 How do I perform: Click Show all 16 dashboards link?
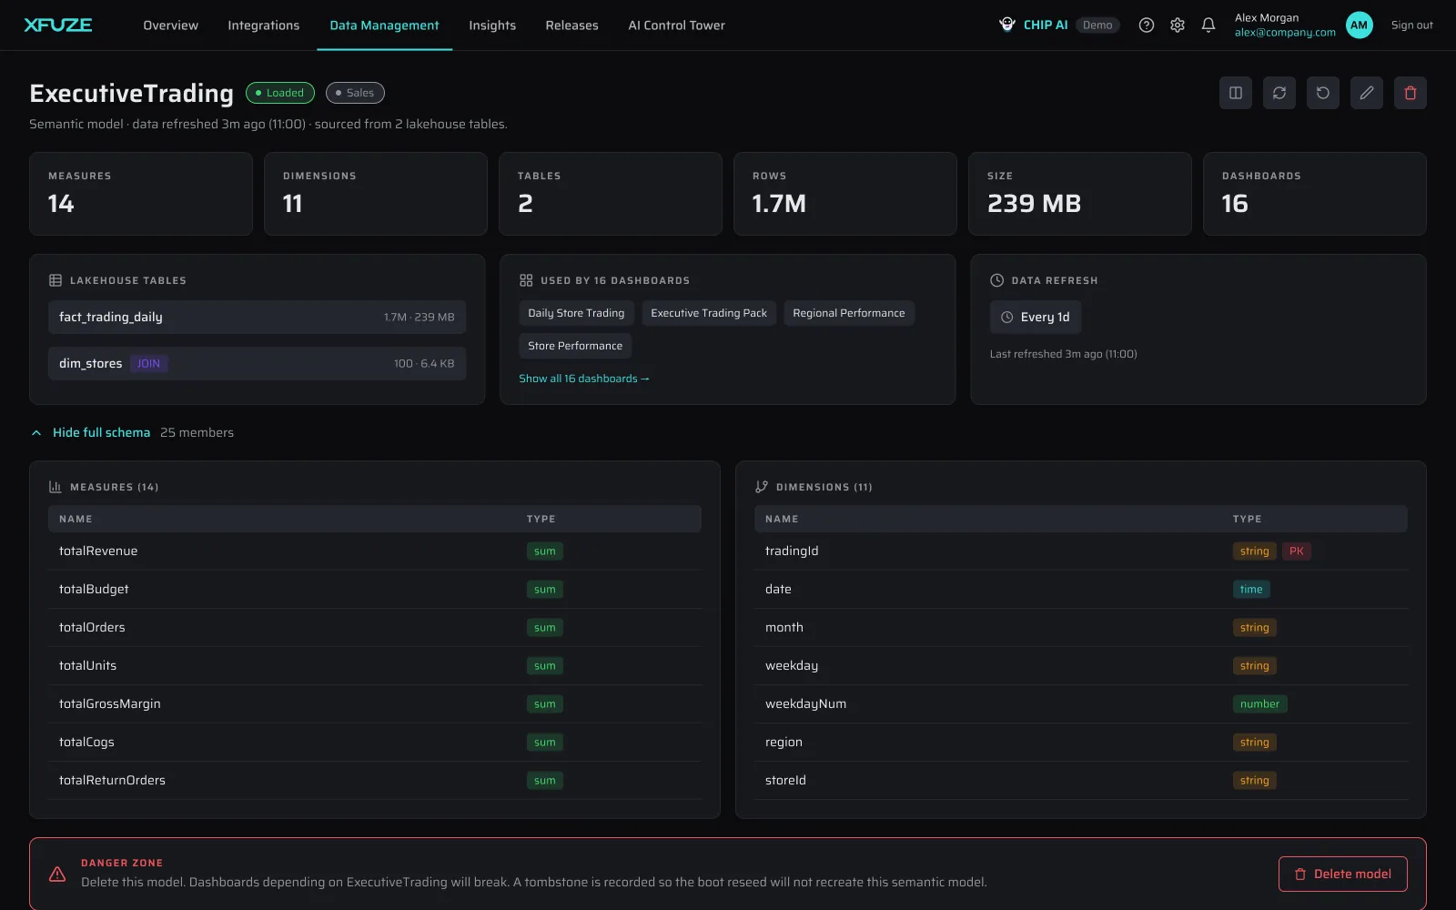pyautogui.click(x=584, y=379)
